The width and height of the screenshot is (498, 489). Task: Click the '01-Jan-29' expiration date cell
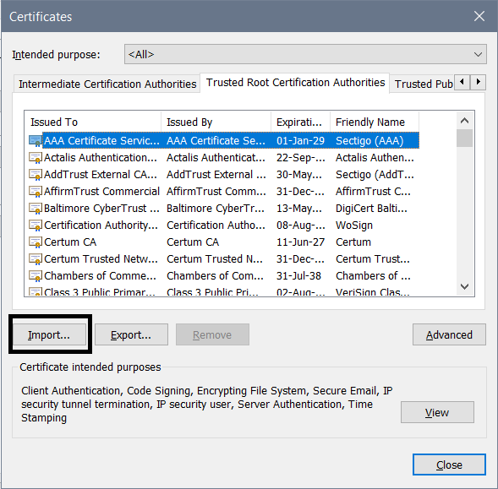click(300, 140)
